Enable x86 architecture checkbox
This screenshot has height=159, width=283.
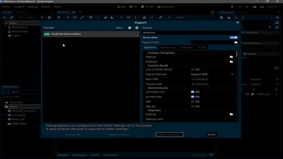pos(193,102)
